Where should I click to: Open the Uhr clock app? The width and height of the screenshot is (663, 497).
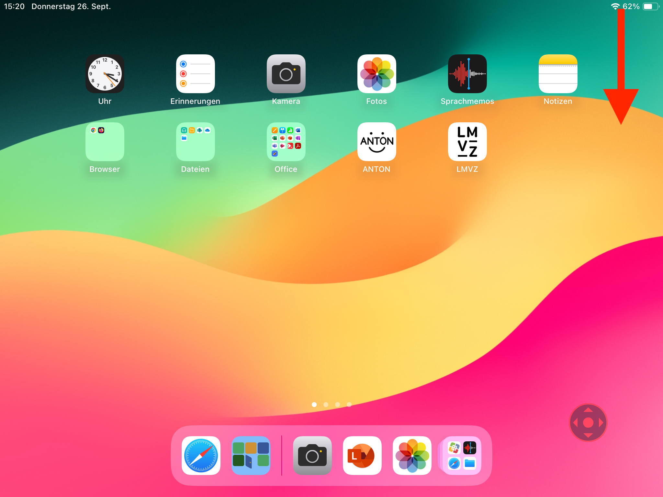[x=105, y=74]
